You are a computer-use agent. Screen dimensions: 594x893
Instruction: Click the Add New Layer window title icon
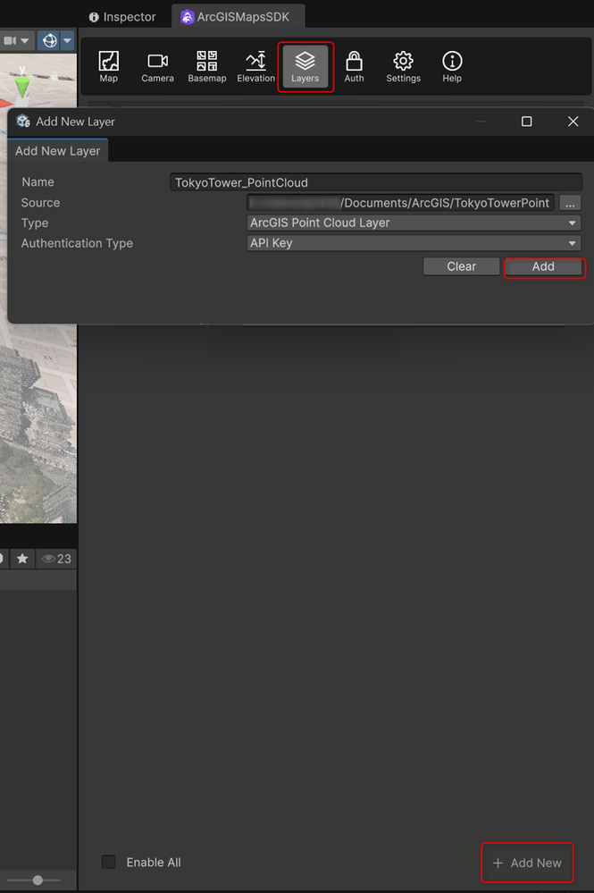[23, 122]
